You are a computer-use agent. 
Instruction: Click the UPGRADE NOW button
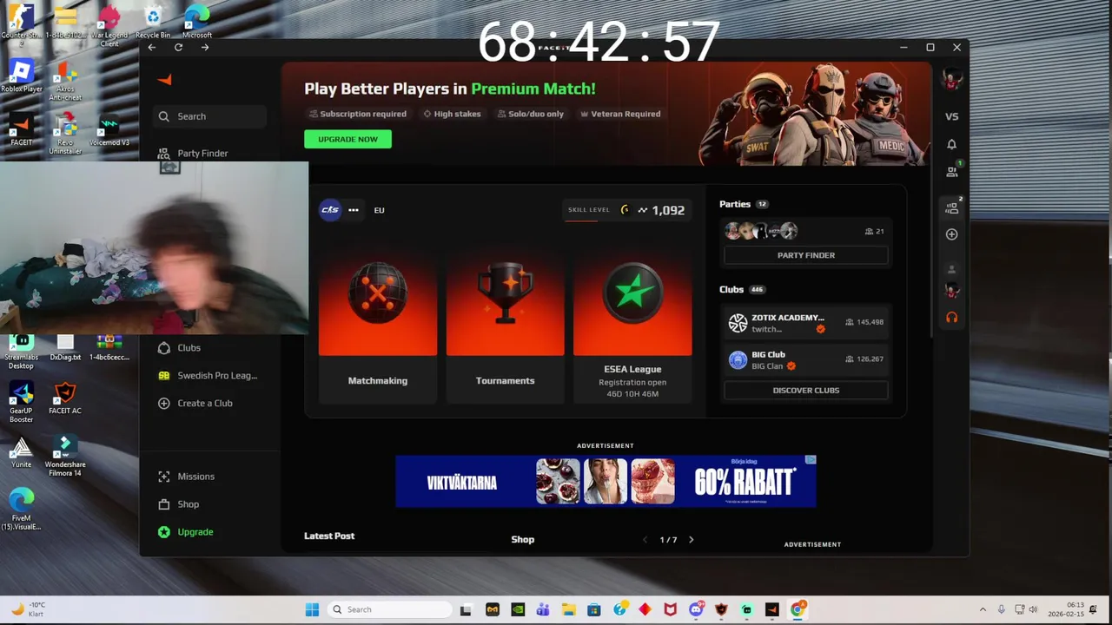tap(347, 139)
